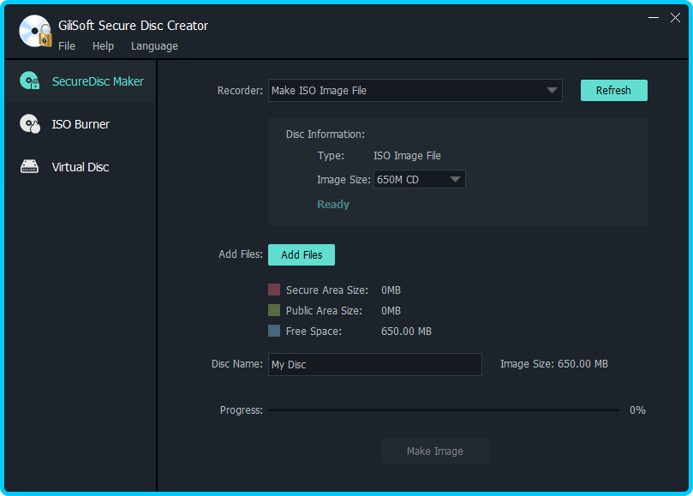Open the File menu
Viewport: 693px width, 496px height.
coord(67,46)
